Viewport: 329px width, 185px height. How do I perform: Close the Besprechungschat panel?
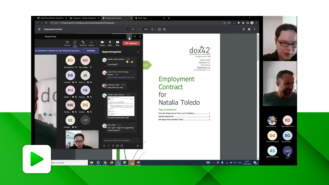(138, 52)
